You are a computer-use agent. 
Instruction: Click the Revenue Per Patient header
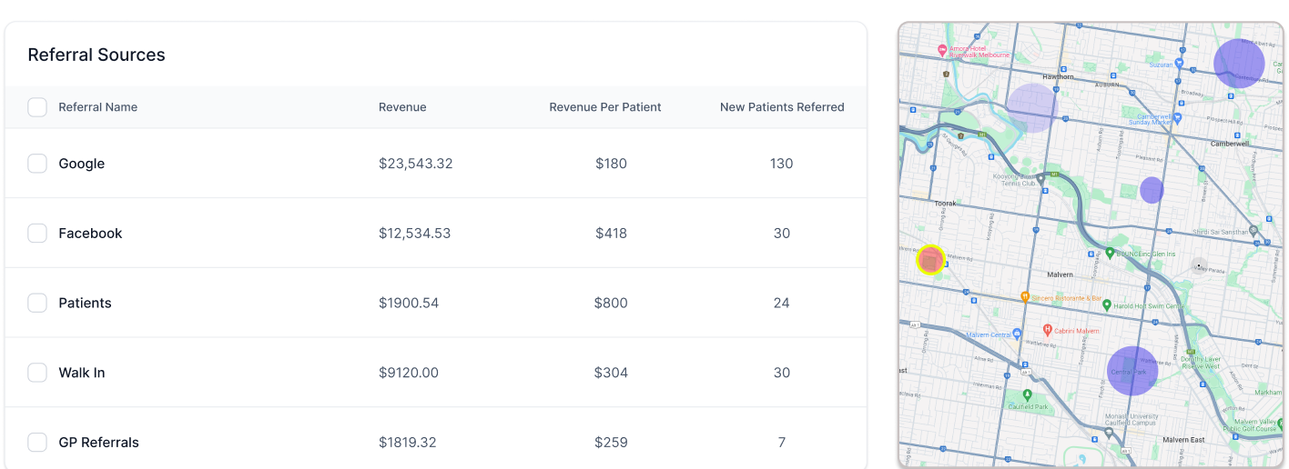coord(605,107)
